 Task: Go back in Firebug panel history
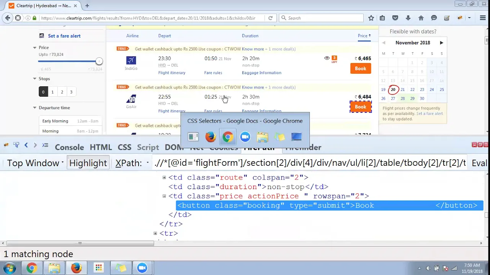tap(26, 145)
